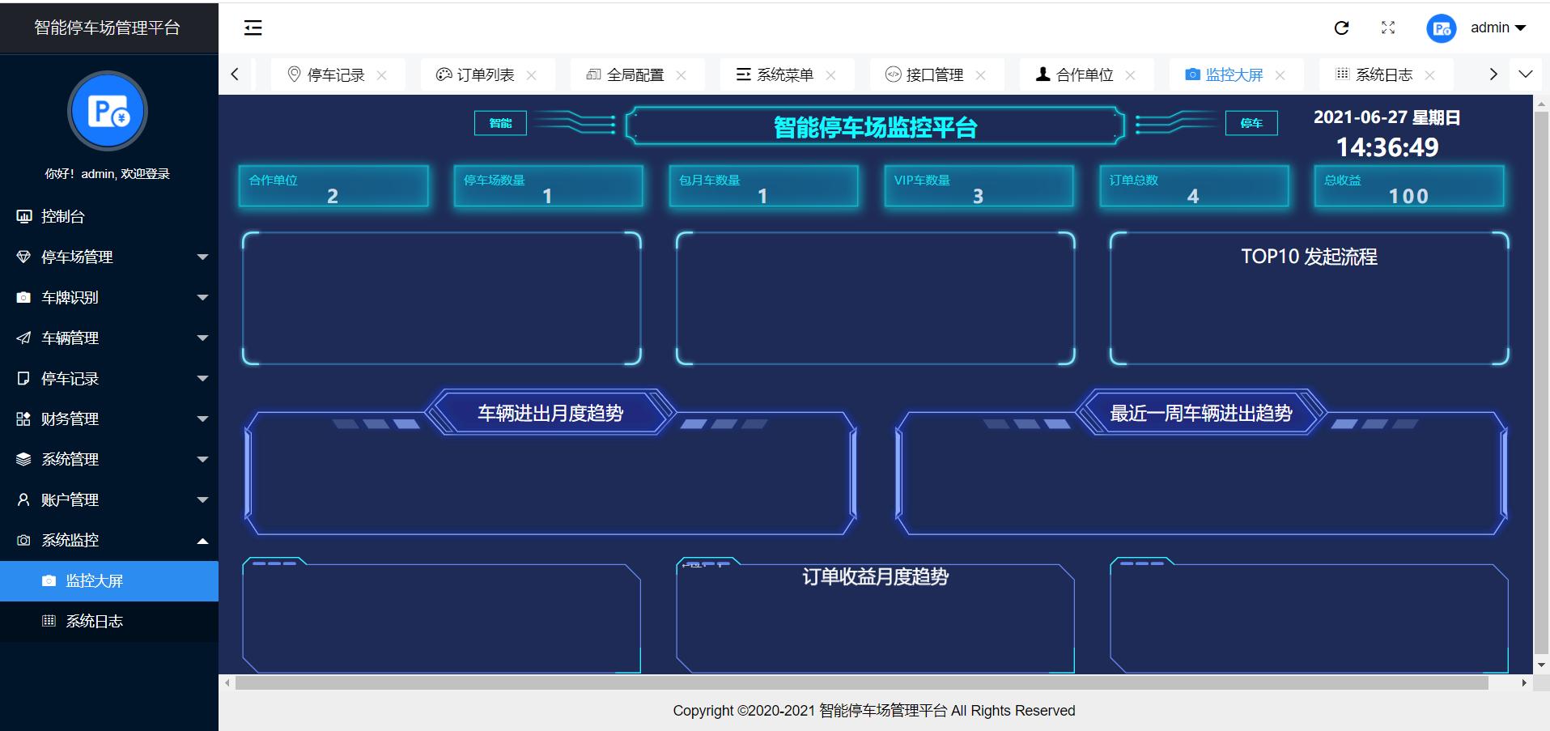Click the 车辆管理 send icon in sidebar
The image size is (1550, 731).
pyautogui.click(x=23, y=338)
